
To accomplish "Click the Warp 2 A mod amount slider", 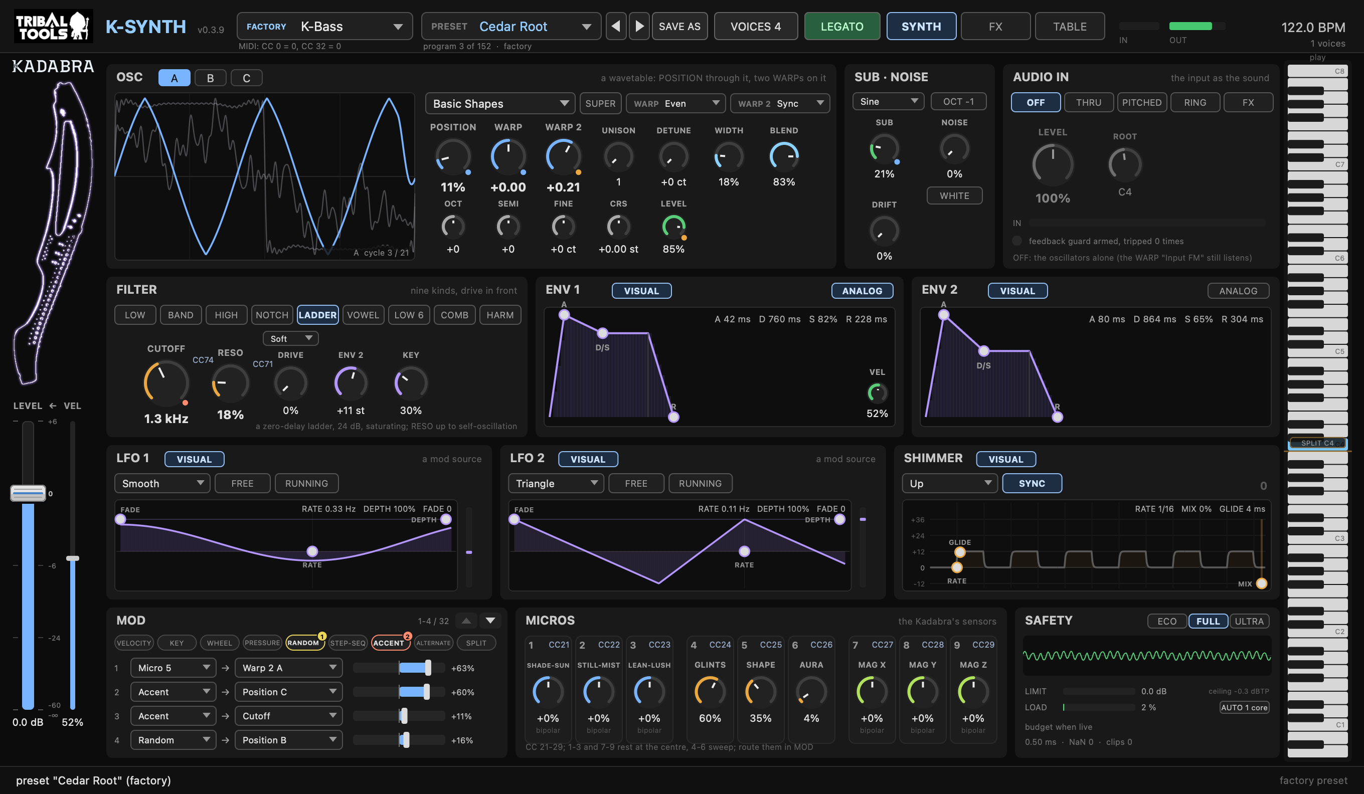I will [x=399, y=668].
